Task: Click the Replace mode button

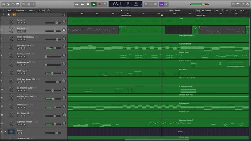Action: pyautogui.click(x=146, y=4)
